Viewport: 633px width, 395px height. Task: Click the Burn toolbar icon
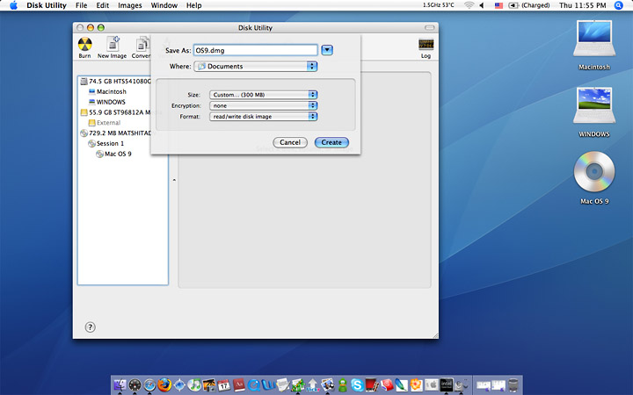click(x=84, y=46)
